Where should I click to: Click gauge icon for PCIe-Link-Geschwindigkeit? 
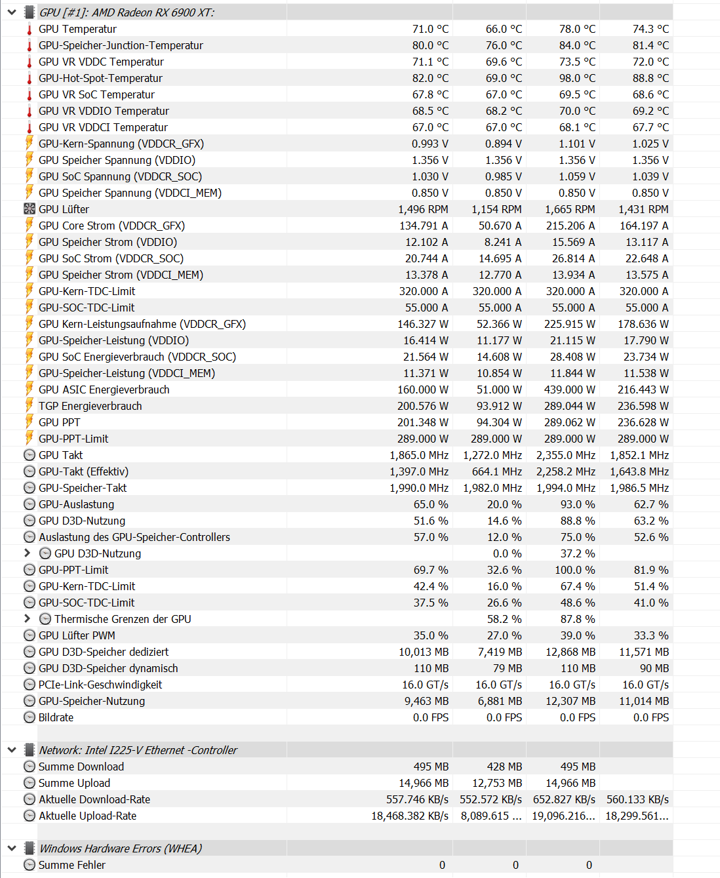(30, 685)
